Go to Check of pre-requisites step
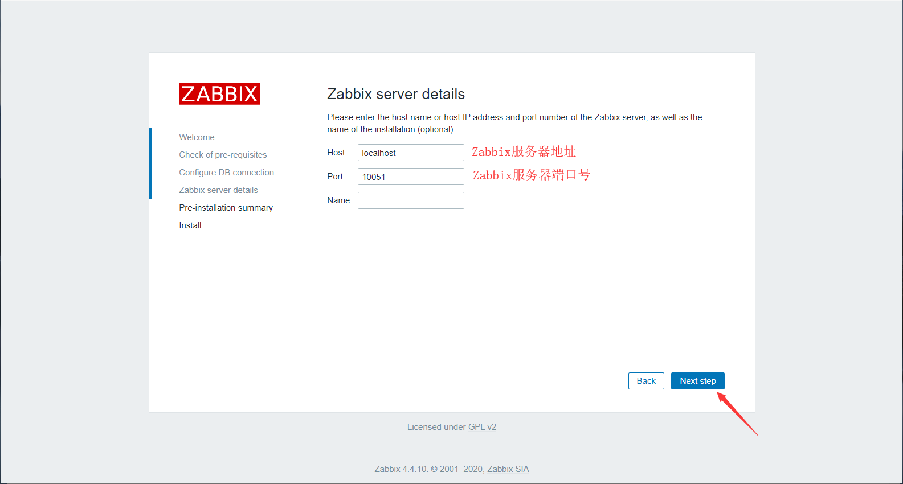The image size is (903, 484). 223,155
